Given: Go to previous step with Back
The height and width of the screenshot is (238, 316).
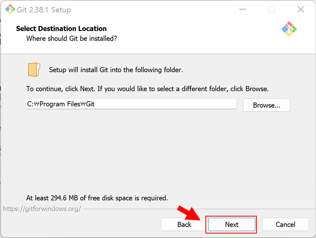Looking at the screenshot, I should tap(184, 224).
